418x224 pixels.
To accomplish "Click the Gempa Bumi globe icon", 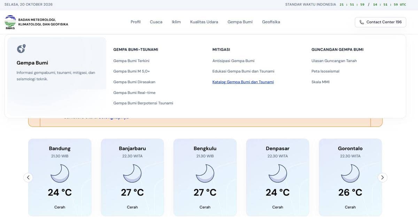I will 21,49.
